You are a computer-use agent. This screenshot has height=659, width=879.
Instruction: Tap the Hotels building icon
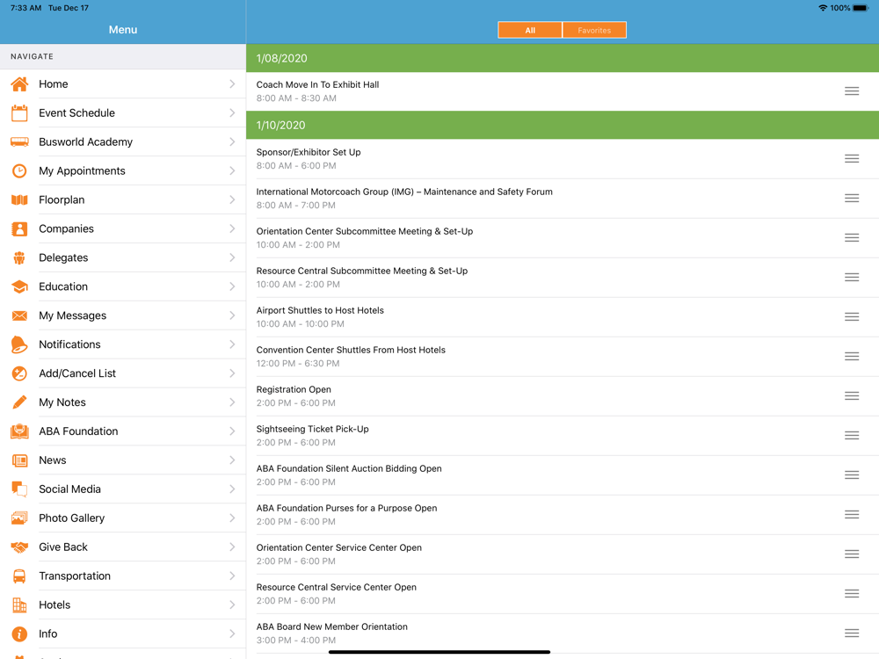(x=19, y=605)
